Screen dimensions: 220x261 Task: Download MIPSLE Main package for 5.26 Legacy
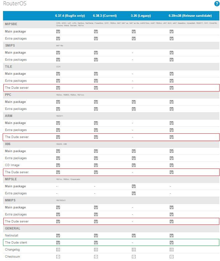[x=134, y=186]
